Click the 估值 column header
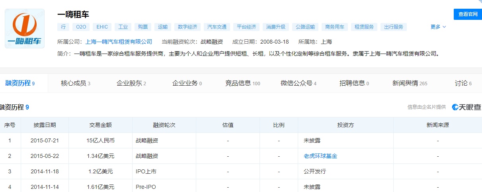The image size is (482, 192). coord(228,125)
